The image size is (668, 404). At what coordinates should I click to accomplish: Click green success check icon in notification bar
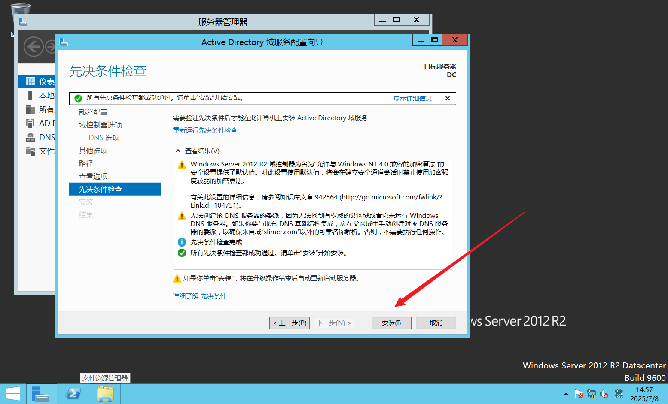[78, 98]
